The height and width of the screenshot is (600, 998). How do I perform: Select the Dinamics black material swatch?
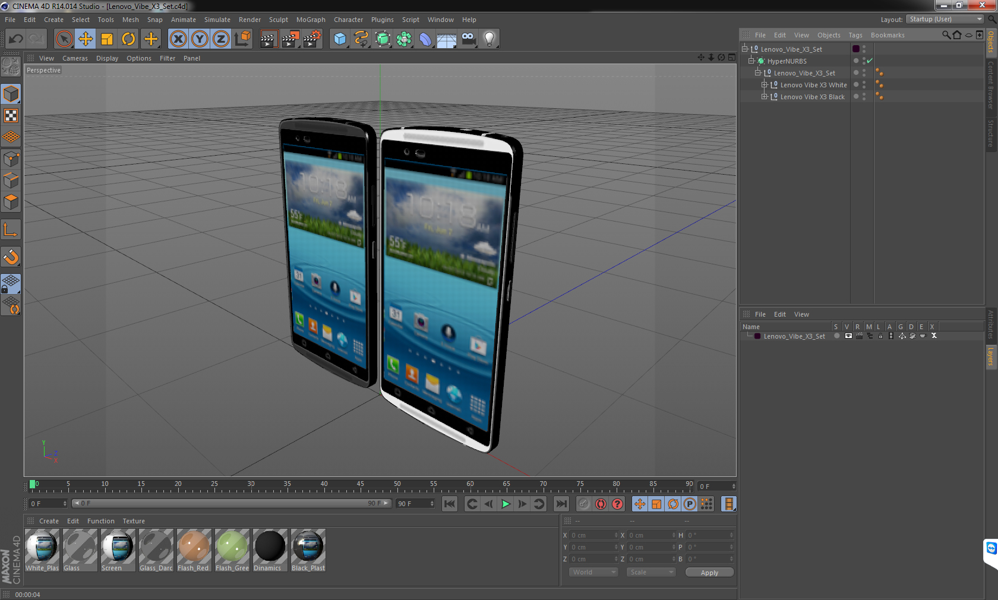point(270,550)
